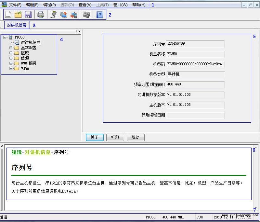Click the grayed 工具(T) menu
The height and width of the screenshot is (222, 260).
point(102,5)
